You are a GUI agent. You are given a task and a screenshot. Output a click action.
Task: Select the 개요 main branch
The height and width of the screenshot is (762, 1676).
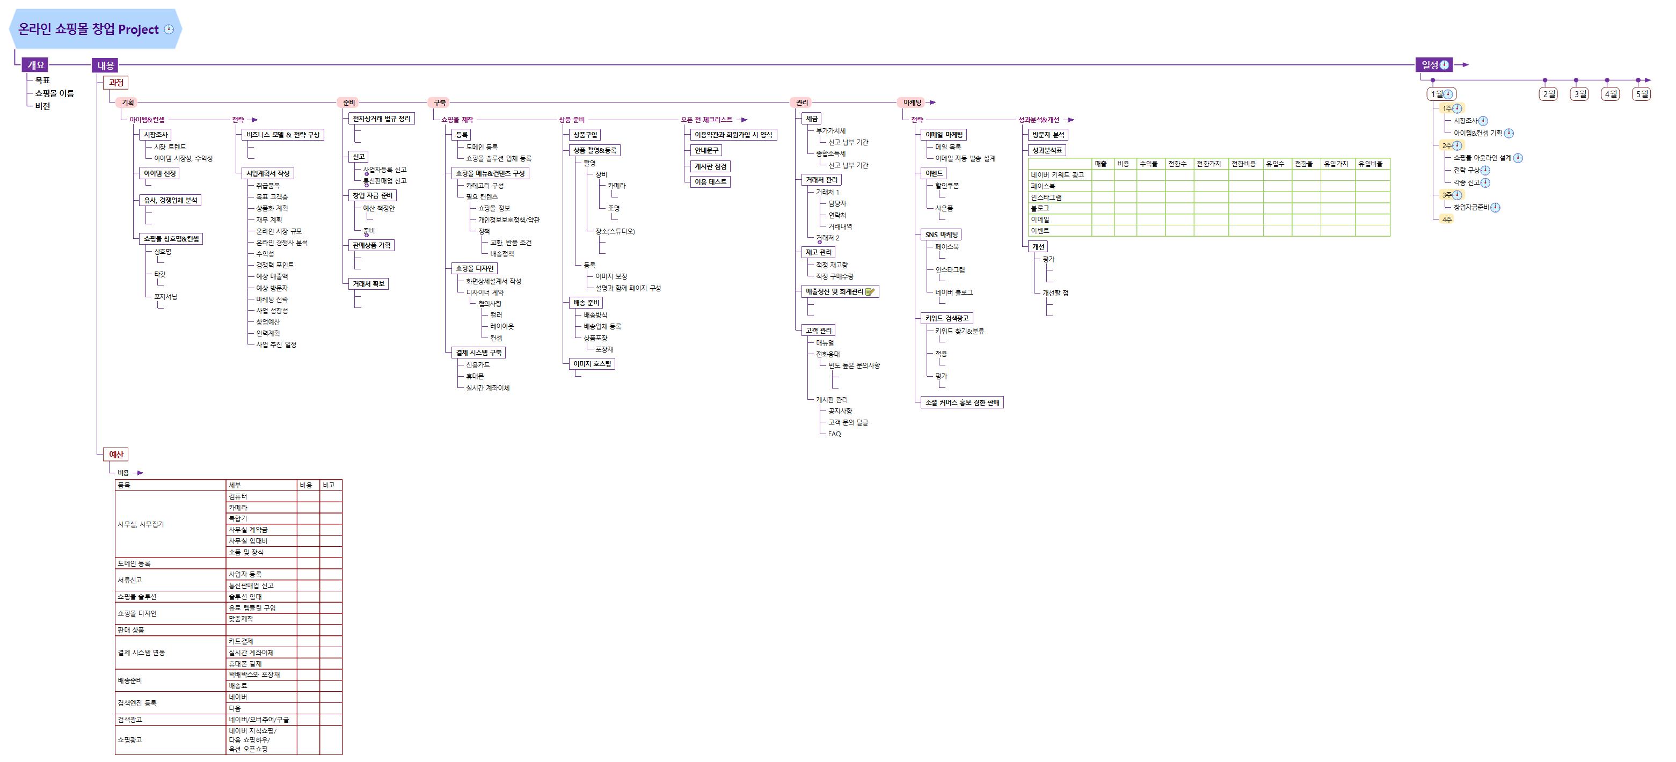tap(35, 65)
